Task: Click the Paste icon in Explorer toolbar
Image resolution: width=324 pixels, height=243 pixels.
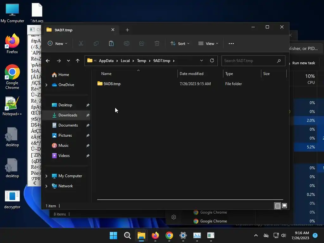Action: [x=111, y=44]
